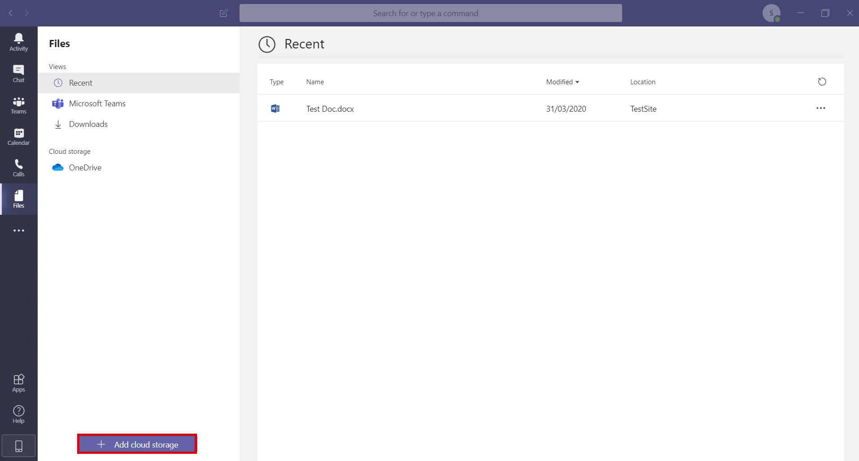This screenshot has height=461, width=859.
Task: Go to the Teams section
Action: click(18, 105)
